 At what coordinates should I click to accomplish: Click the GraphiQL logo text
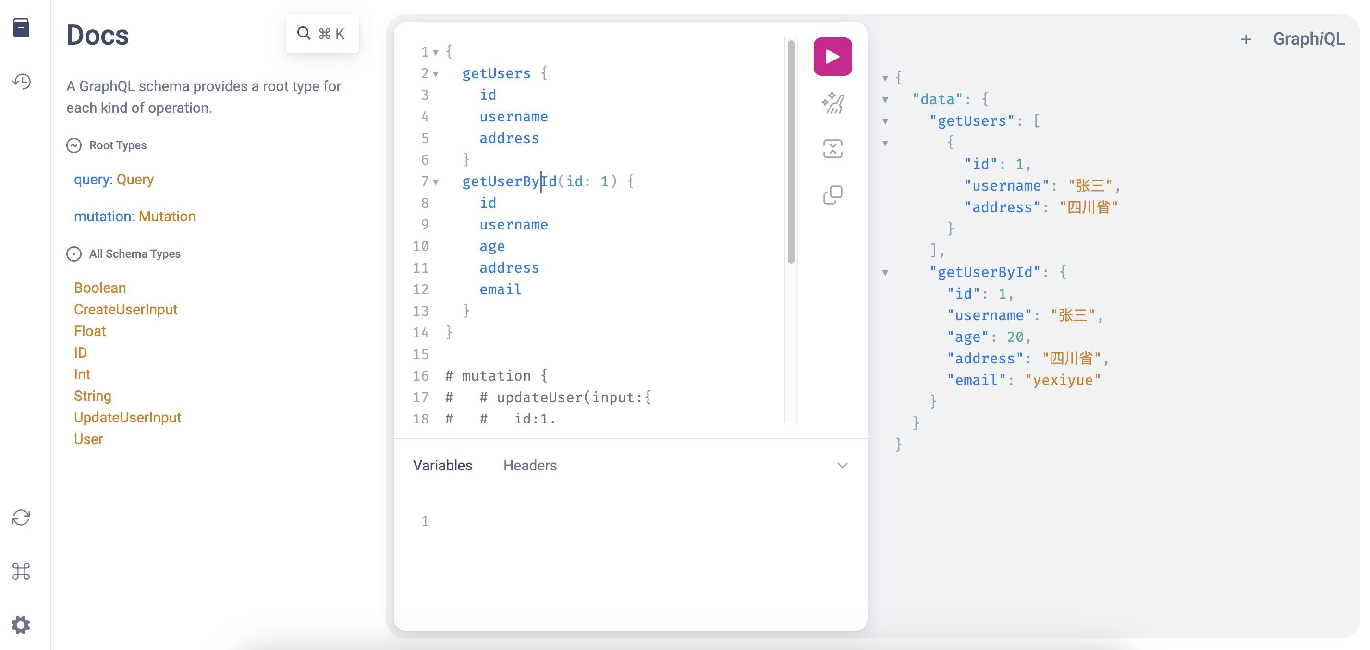coord(1309,39)
